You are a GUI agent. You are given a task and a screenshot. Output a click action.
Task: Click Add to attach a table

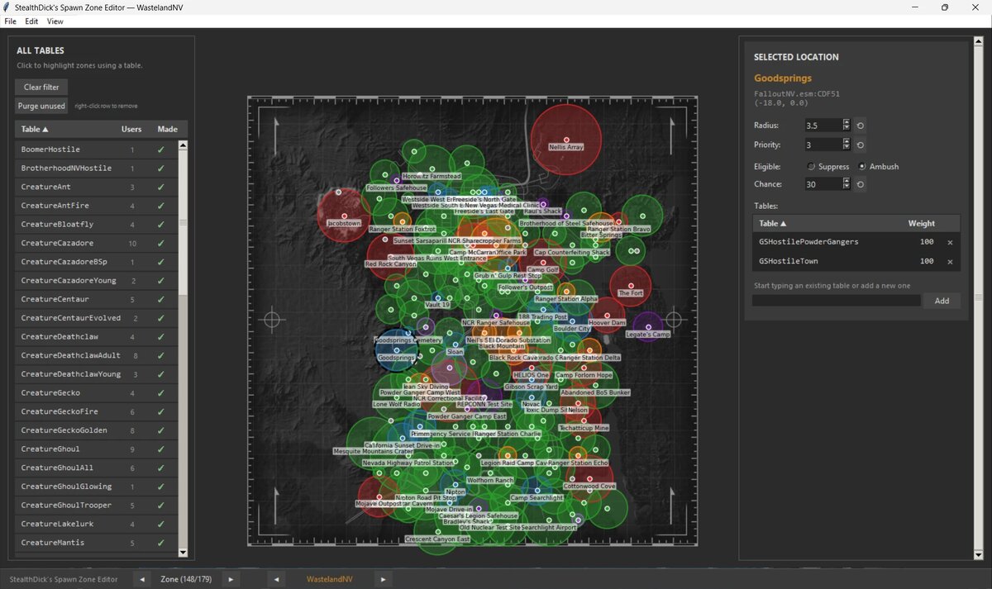pos(942,301)
